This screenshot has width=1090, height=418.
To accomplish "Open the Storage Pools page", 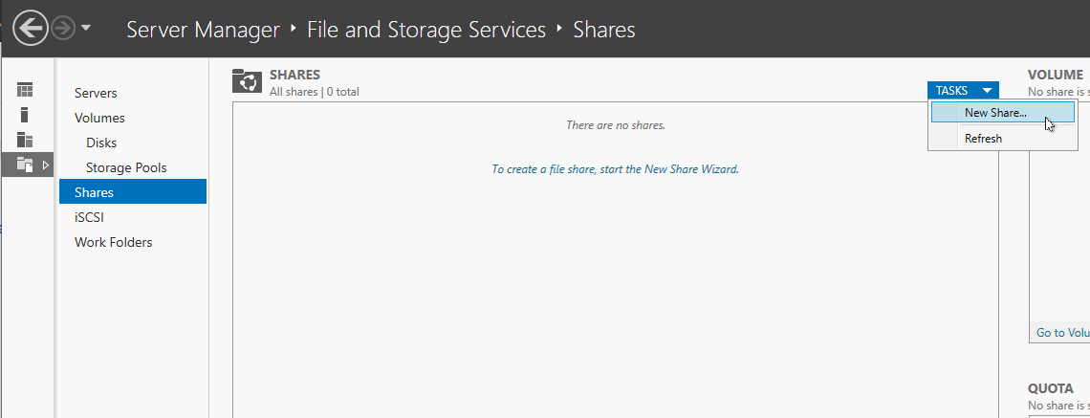I will pyautogui.click(x=126, y=167).
